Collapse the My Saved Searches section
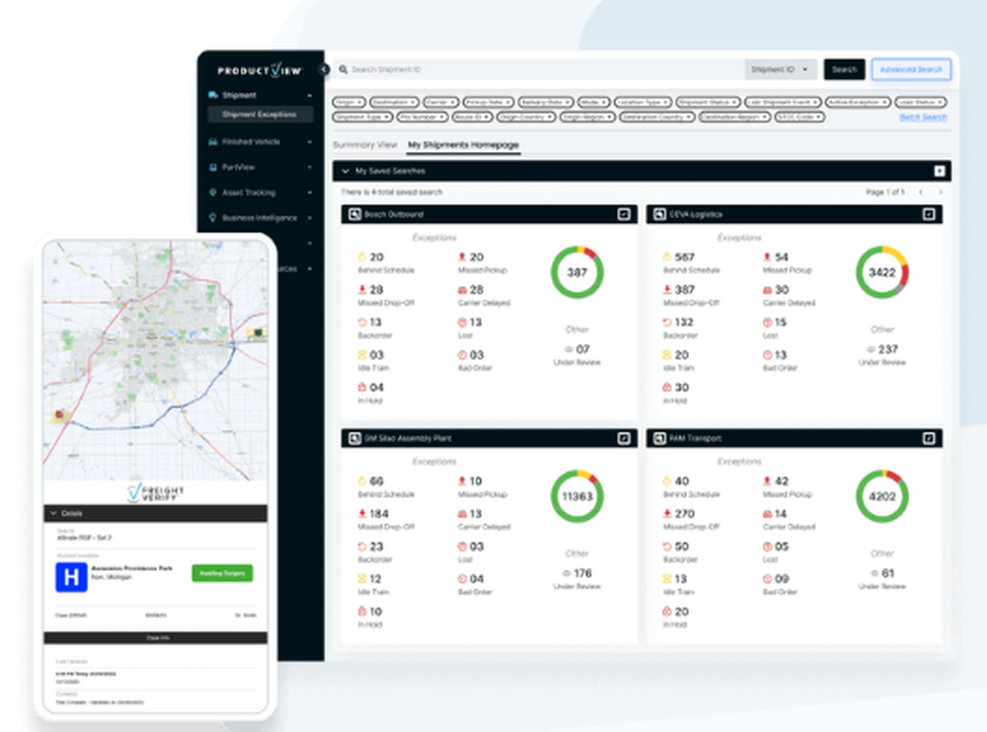Screen dimensions: 987x732 (344, 171)
